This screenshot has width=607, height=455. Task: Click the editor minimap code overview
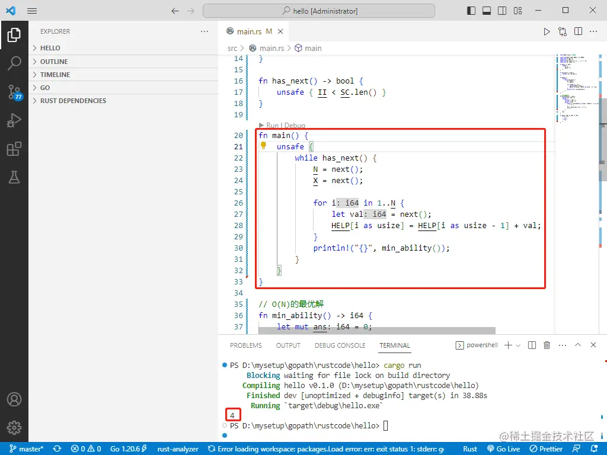(577, 89)
